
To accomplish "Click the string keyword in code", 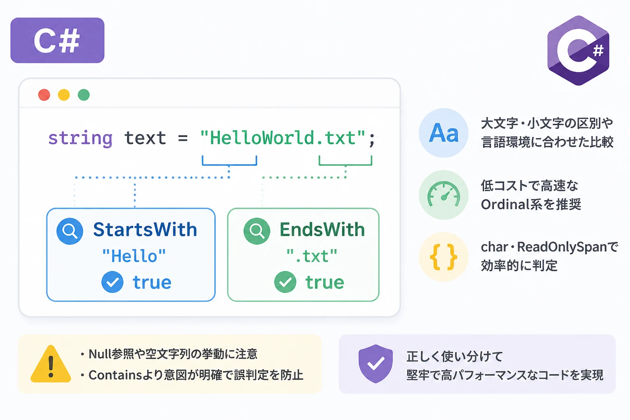I will [80, 139].
